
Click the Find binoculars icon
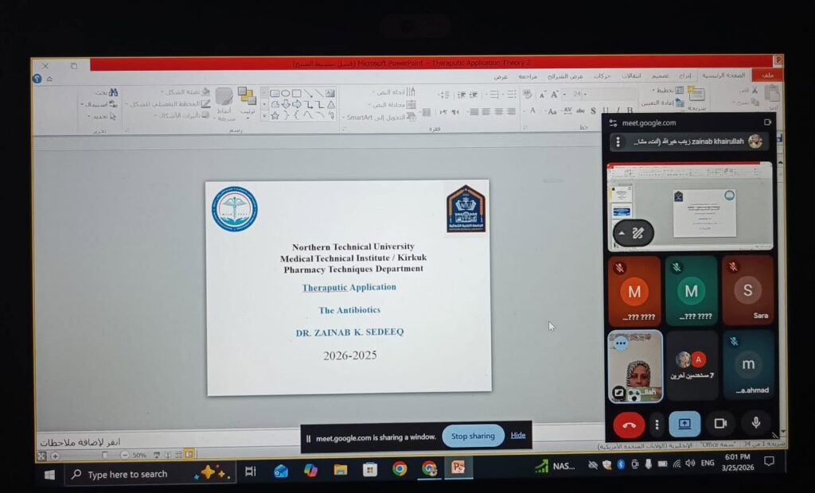[113, 92]
